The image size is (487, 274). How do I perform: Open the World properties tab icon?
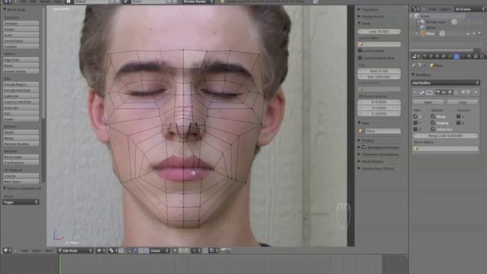pyautogui.click(x=438, y=56)
